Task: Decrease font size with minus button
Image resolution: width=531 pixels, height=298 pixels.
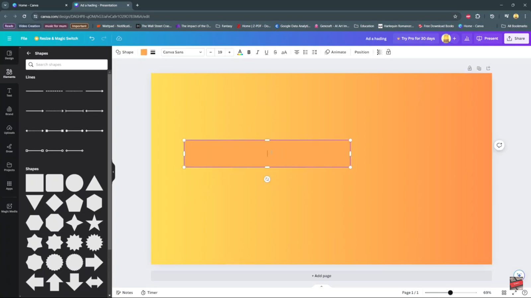Action: point(210,52)
